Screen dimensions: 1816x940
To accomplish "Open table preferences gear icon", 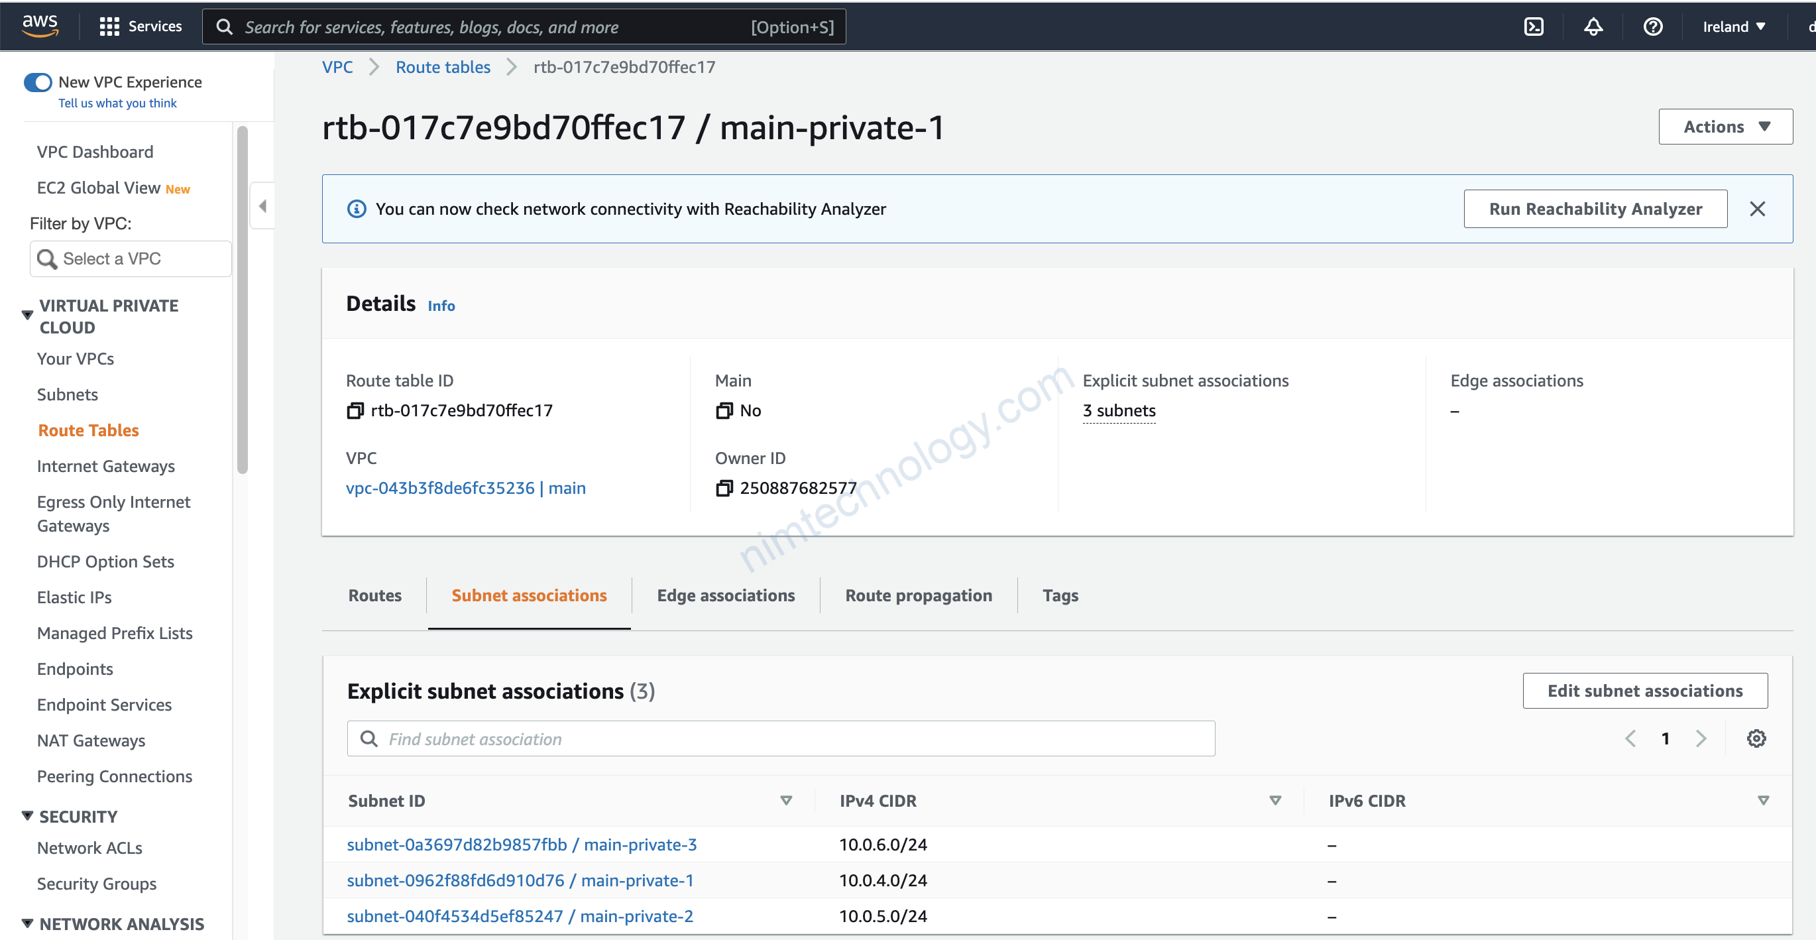I will pos(1756,738).
